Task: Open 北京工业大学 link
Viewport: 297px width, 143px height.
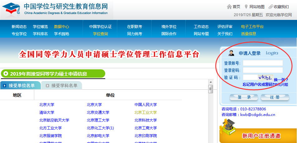Action: point(146,112)
